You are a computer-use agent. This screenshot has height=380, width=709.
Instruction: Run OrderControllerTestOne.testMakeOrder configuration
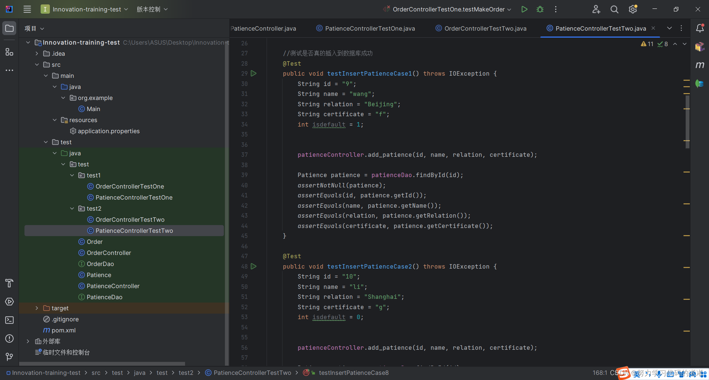coord(524,9)
